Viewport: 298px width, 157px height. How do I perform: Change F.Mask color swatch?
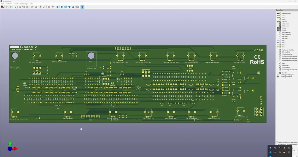[x=278, y=28]
